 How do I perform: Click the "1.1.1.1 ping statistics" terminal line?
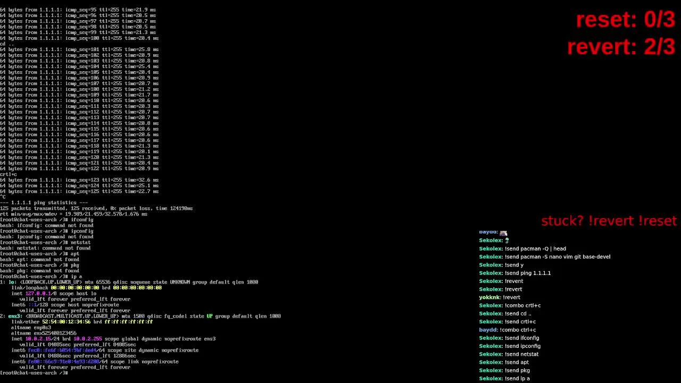(x=44, y=203)
